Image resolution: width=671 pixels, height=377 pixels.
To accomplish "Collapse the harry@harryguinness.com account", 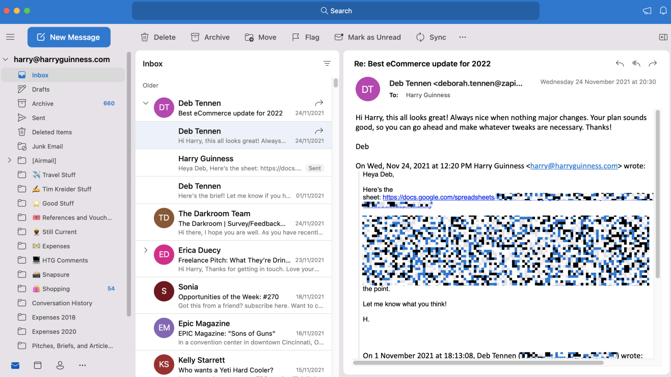I will click(6, 60).
